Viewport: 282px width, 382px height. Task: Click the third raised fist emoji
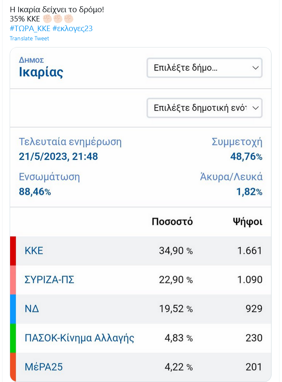pyautogui.click(x=69, y=19)
